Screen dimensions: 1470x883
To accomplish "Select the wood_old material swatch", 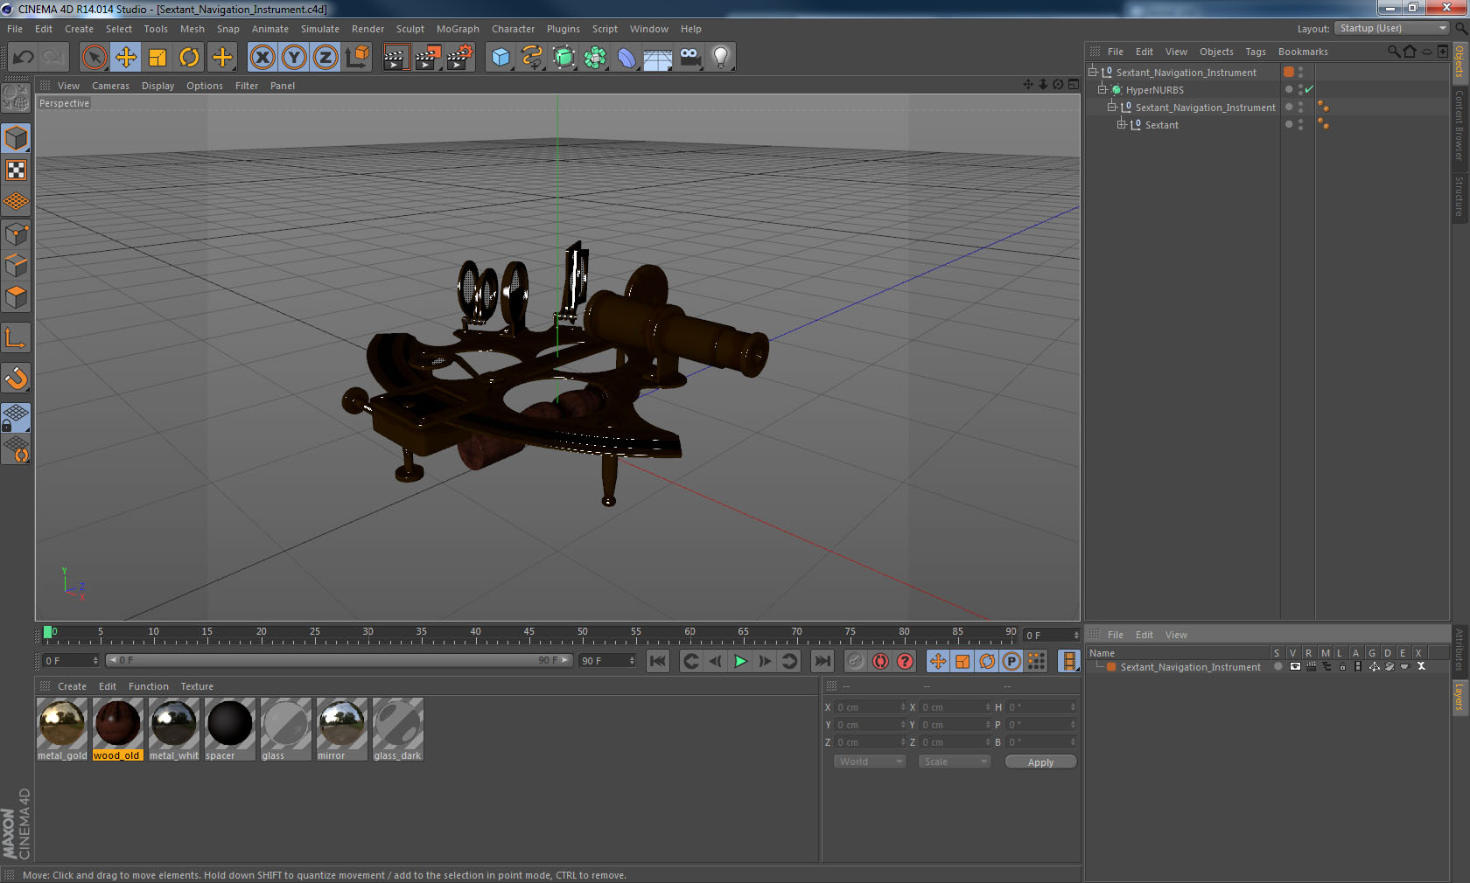I will (118, 729).
